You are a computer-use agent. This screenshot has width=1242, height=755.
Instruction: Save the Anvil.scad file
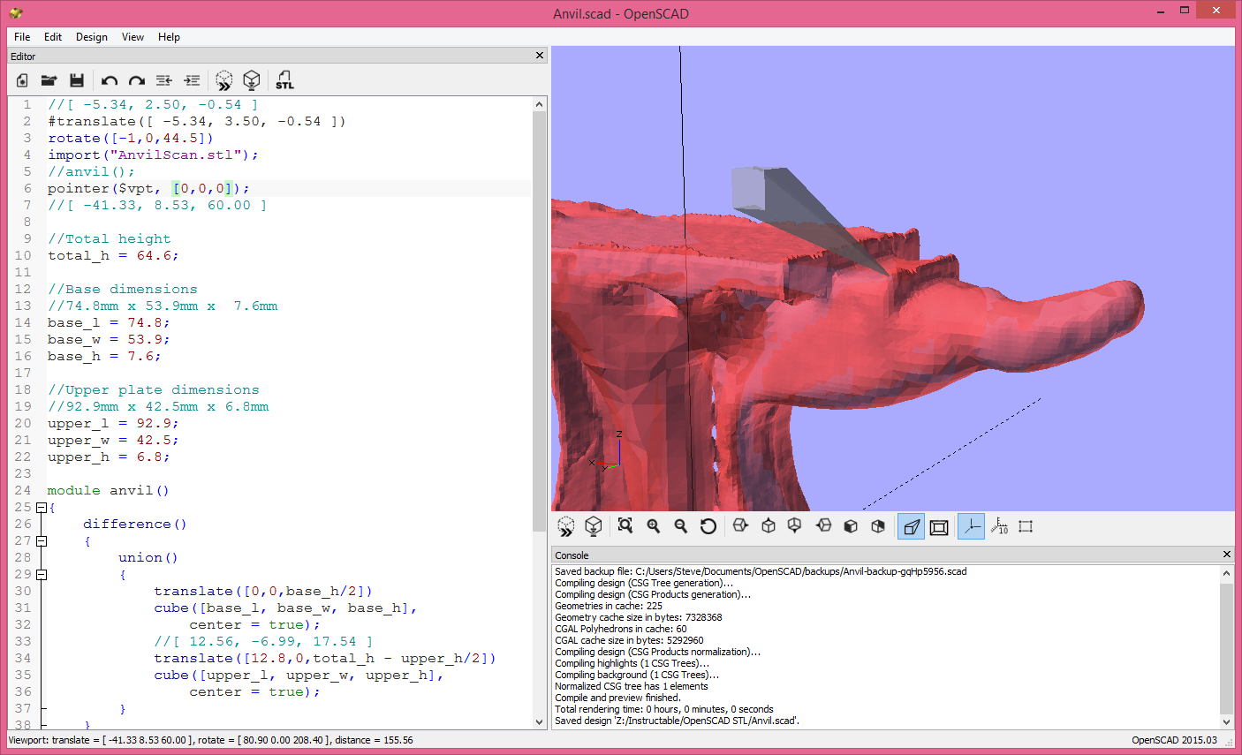pyautogui.click(x=77, y=80)
